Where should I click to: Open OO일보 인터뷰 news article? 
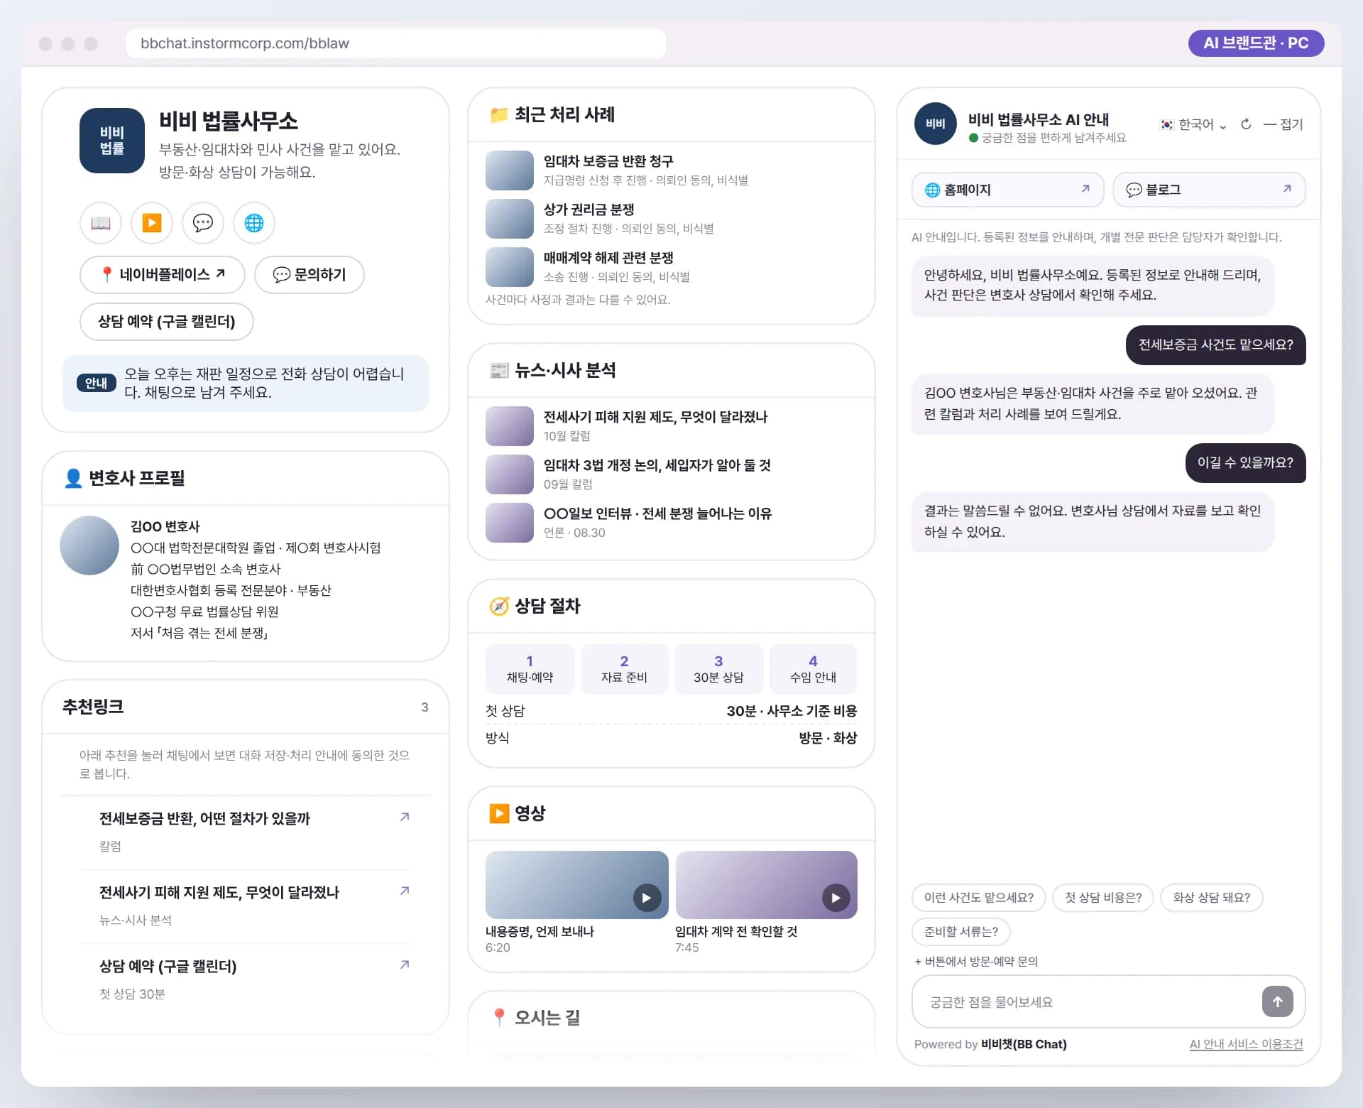coord(671,523)
